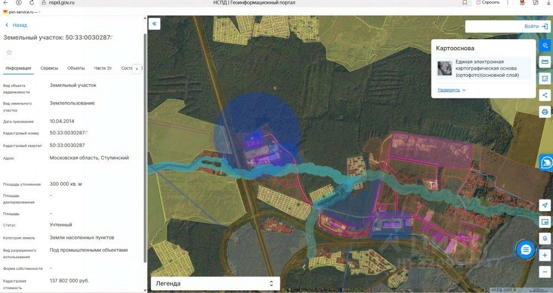553x293 pixels.
Task: Open browser three-dot menu
Action: point(508,2)
